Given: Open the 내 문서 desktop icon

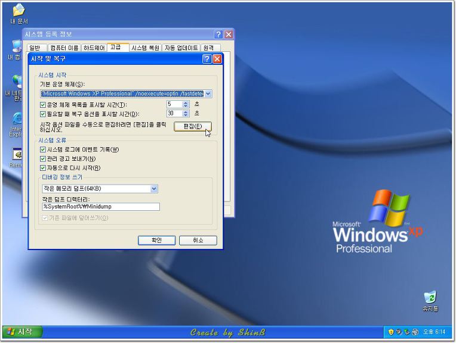Looking at the screenshot, I should (19, 11).
